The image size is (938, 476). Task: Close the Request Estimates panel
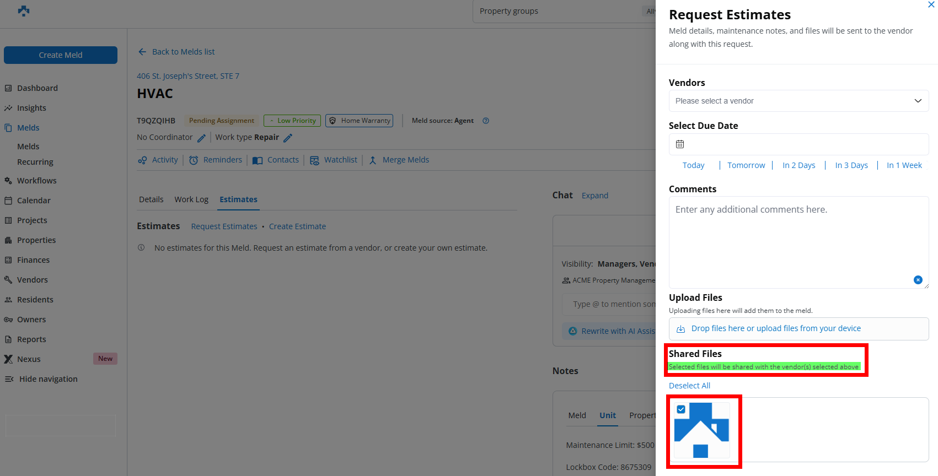coord(931,5)
